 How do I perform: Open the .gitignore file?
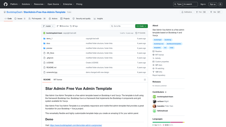coord(50,58)
